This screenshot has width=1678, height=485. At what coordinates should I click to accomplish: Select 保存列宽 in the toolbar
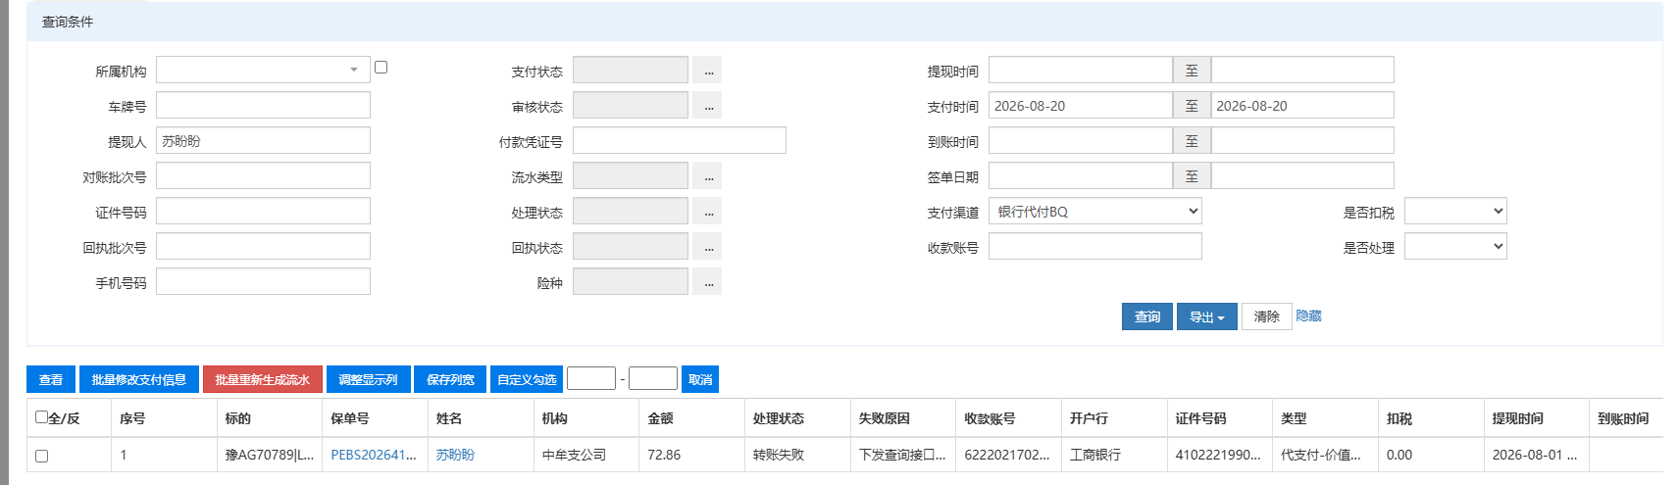pyautogui.click(x=450, y=379)
